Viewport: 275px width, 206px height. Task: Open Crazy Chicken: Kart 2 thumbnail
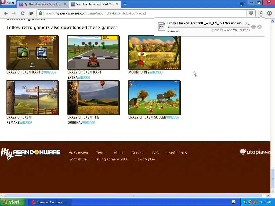[x=32, y=53]
